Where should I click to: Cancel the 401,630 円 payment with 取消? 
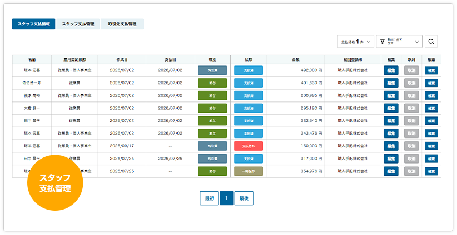click(x=411, y=83)
